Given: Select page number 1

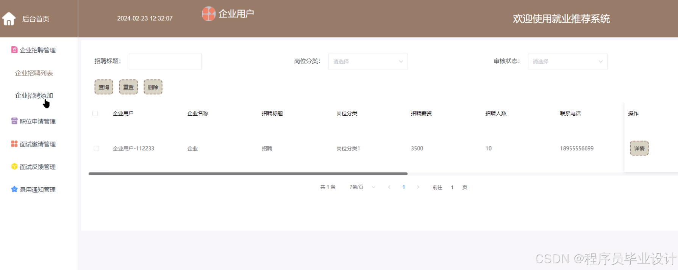Looking at the screenshot, I should [404, 187].
